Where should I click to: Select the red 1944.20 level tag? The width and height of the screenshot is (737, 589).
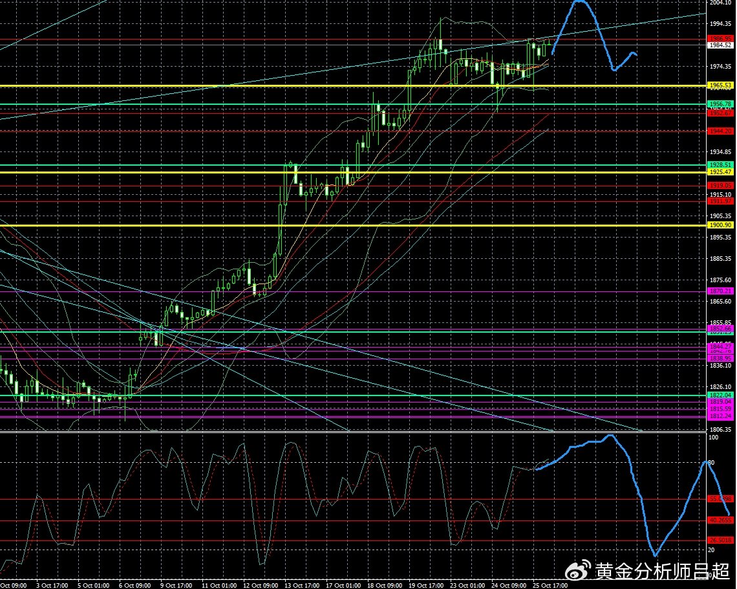coord(720,131)
